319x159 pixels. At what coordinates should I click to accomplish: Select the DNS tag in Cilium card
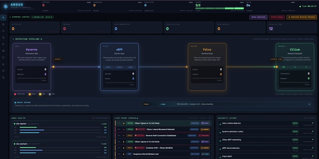284,67
